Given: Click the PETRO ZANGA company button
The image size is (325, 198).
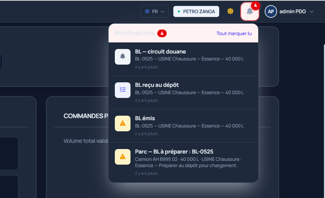Looking at the screenshot, I should pos(196,11).
